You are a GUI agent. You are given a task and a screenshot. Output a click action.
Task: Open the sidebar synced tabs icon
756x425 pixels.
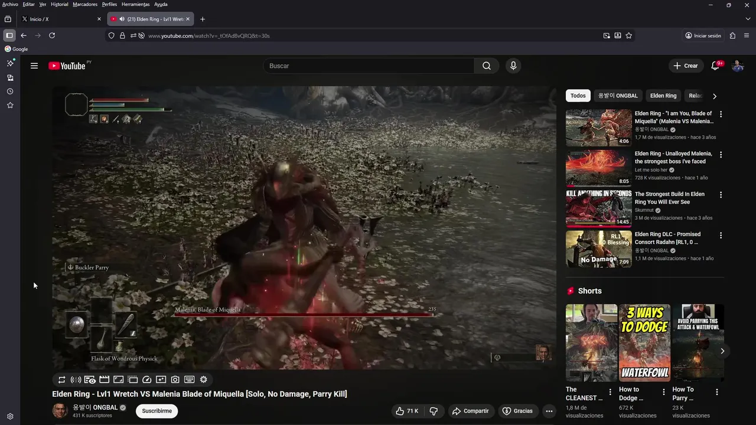[x=10, y=77]
